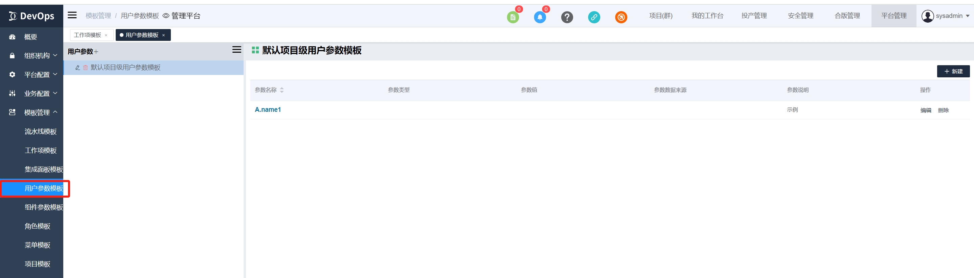Open the 平台管理 top menu

click(x=894, y=16)
